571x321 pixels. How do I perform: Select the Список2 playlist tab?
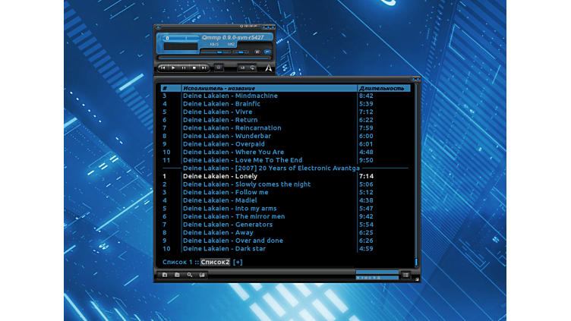[x=215, y=262]
